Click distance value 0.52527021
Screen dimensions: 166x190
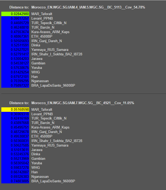15,50
